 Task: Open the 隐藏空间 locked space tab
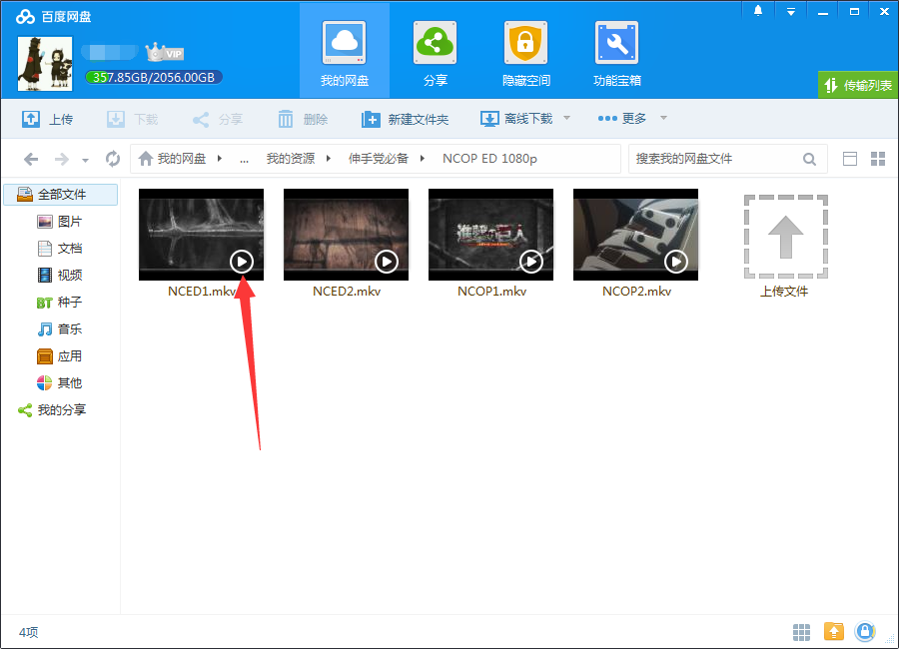tap(525, 53)
